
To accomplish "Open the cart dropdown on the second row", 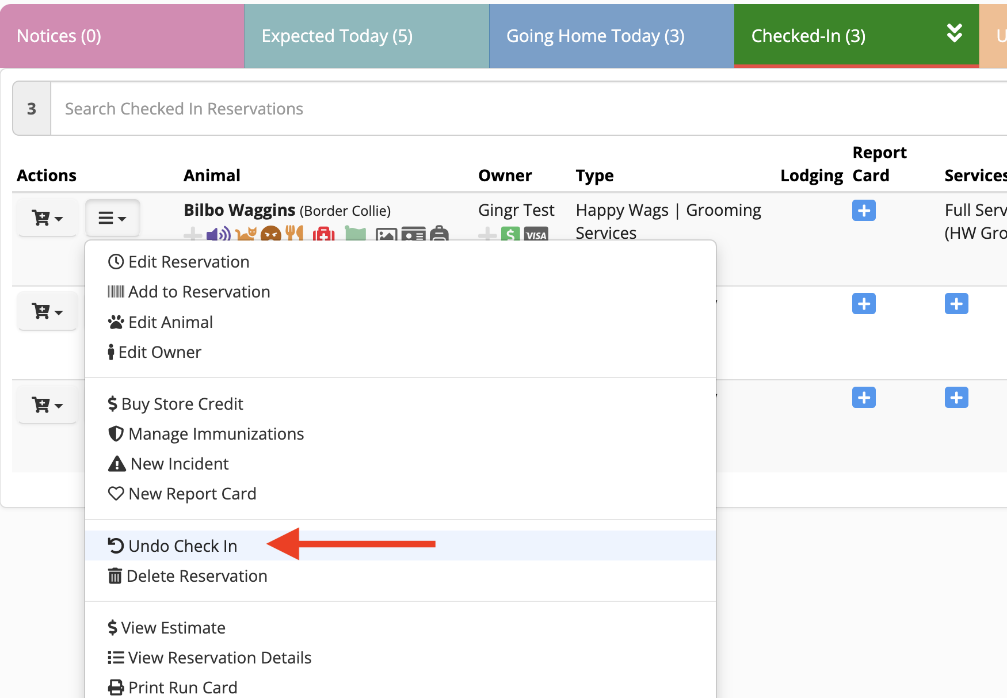I will (x=47, y=311).
